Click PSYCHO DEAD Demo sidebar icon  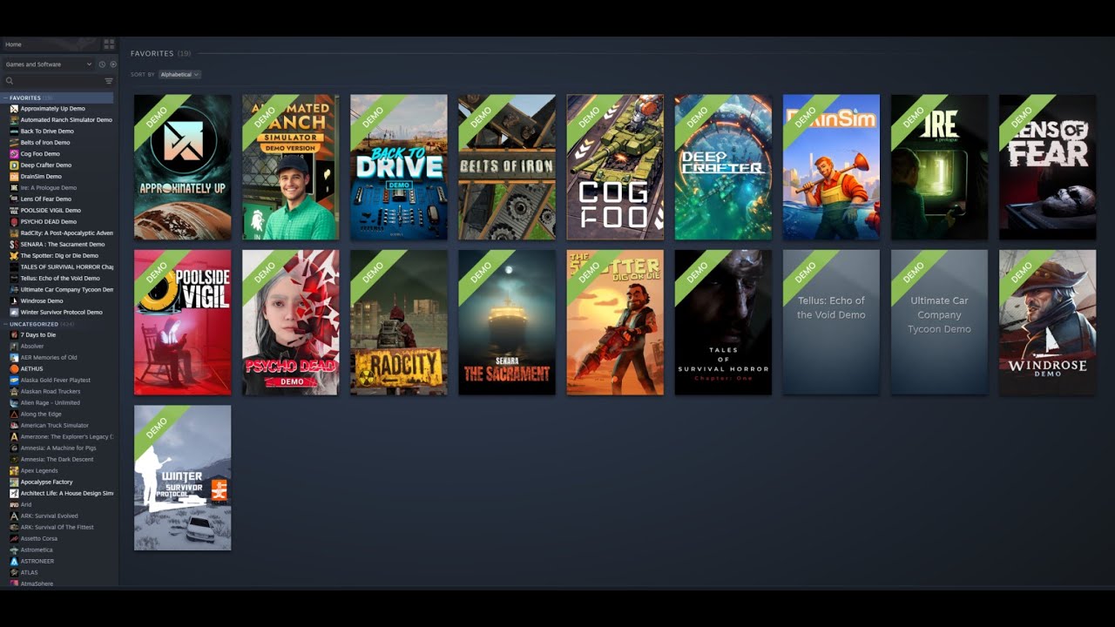(14, 222)
